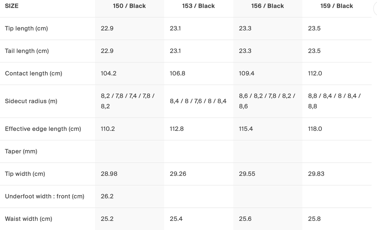Click the Taper (mm) row label
Image resolution: width=377 pixels, height=230 pixels.
pos(21,151)
